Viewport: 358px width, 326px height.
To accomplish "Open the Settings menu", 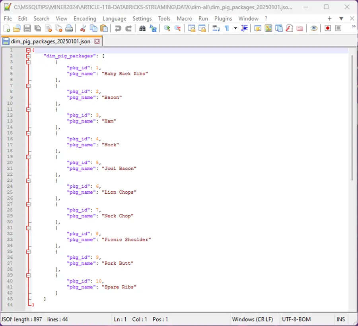I will [142, 18].
